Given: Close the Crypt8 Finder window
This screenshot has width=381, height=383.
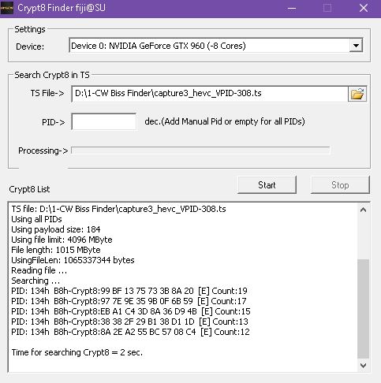Looking at the screenshot, I should [x=364, y=8].
